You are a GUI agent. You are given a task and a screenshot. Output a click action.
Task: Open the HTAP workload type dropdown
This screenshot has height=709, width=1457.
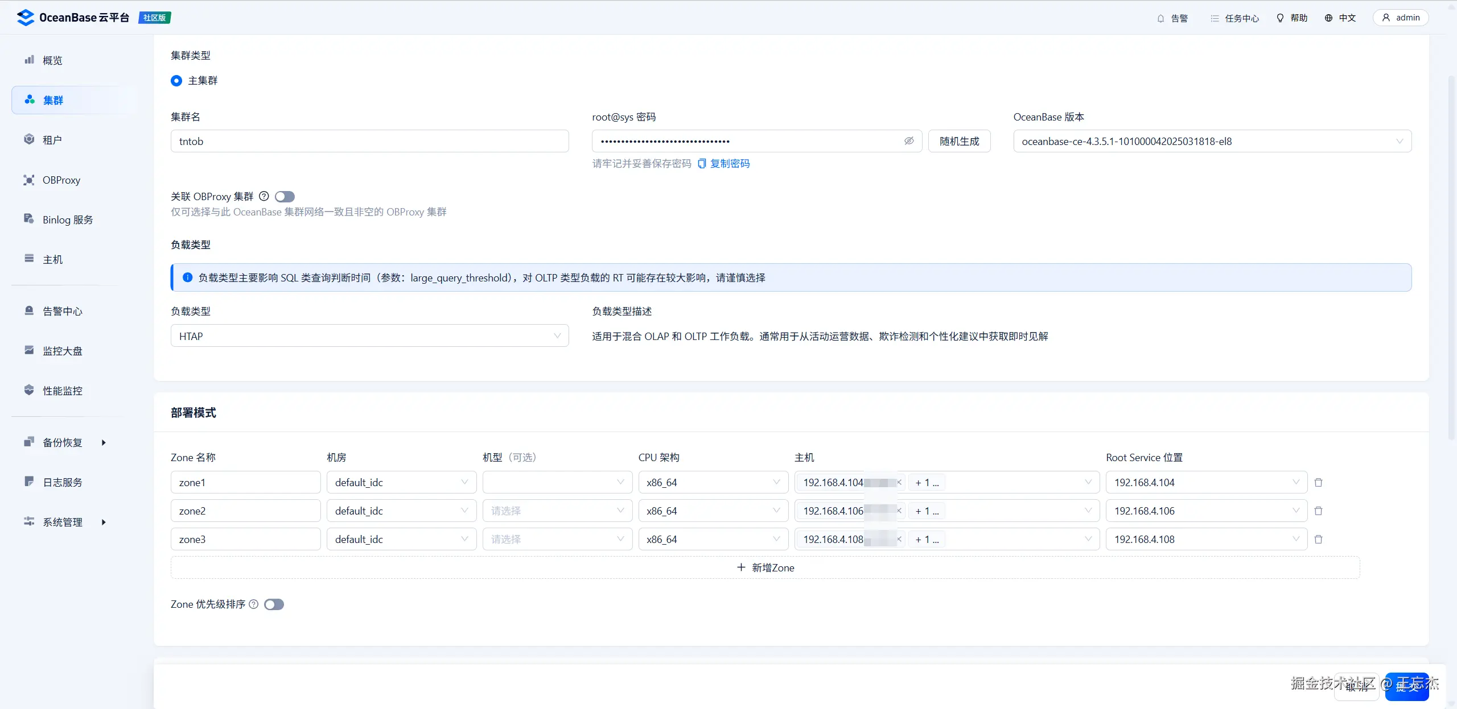pyautogui.click(x=369, y=336)
